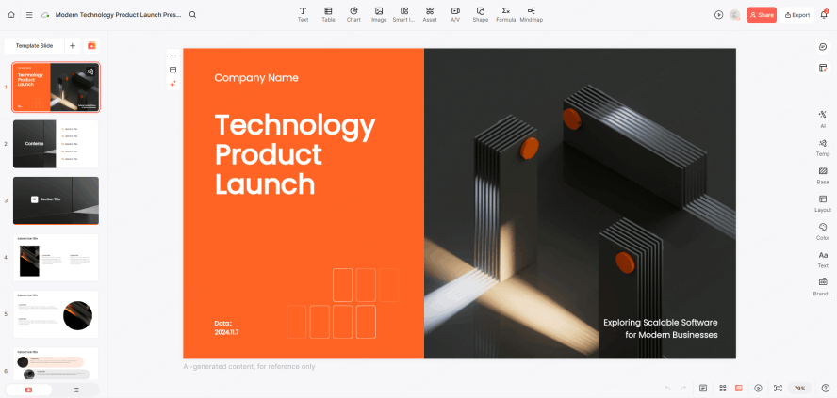Open the Brand panel in sidebar
This screenshot has height=398, width=837.
point(823,287)
